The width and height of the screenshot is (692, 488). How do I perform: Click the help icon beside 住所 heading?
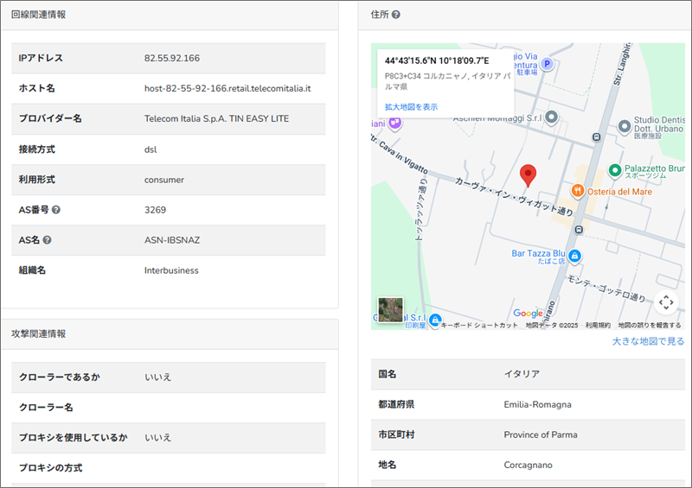pyautogui.click(x=396, y=16)
